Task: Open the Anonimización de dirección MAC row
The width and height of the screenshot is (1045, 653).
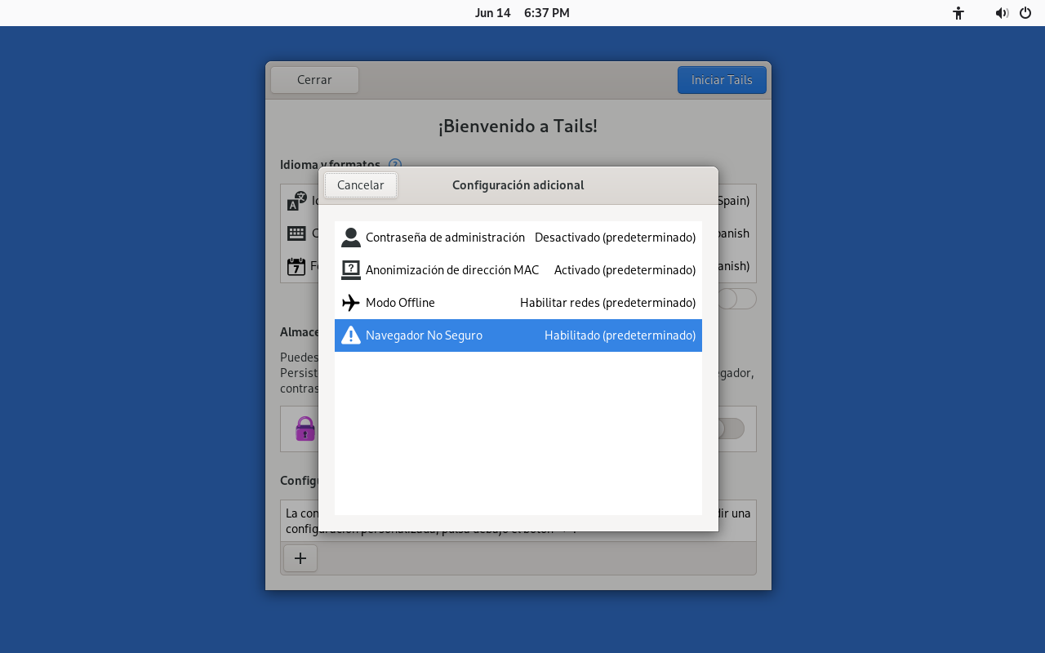Action: click(518, 270)
